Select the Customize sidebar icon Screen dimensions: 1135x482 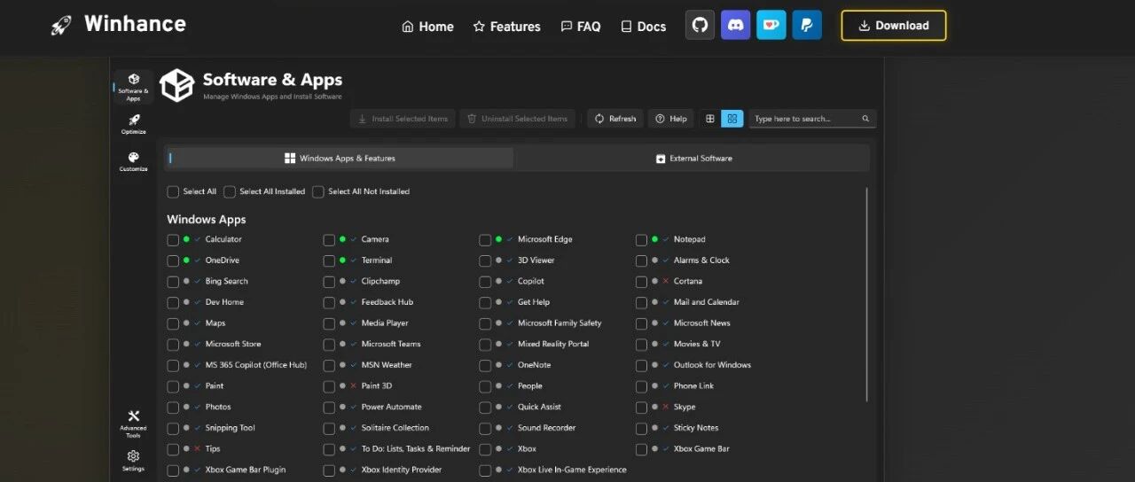(133, 161)
